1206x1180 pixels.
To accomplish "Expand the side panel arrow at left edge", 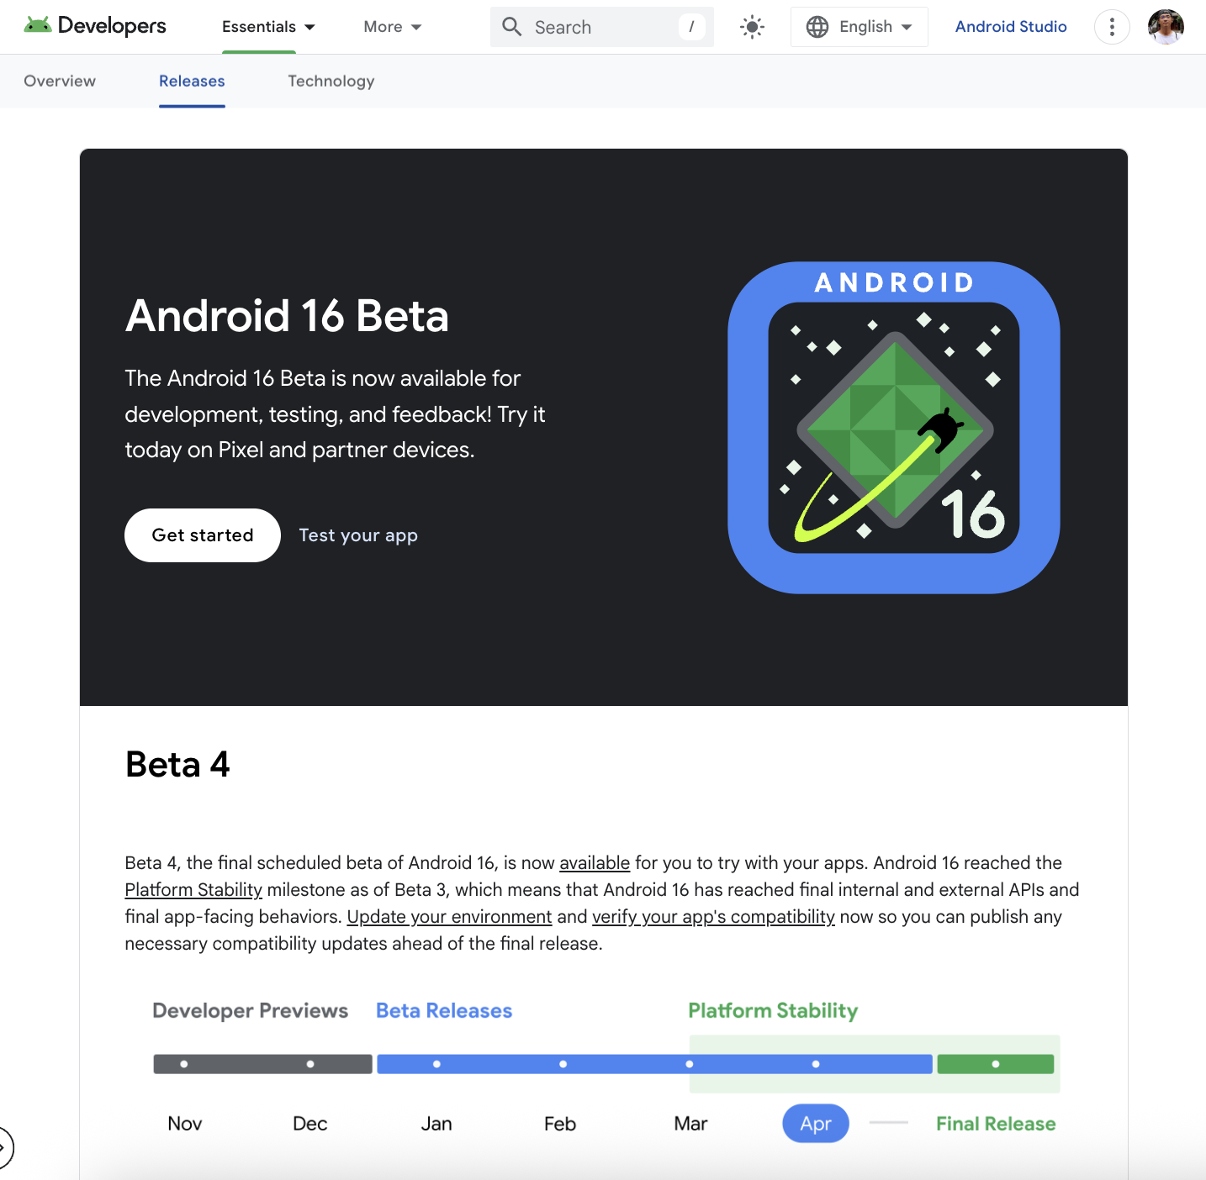I will coord(5,1147).
